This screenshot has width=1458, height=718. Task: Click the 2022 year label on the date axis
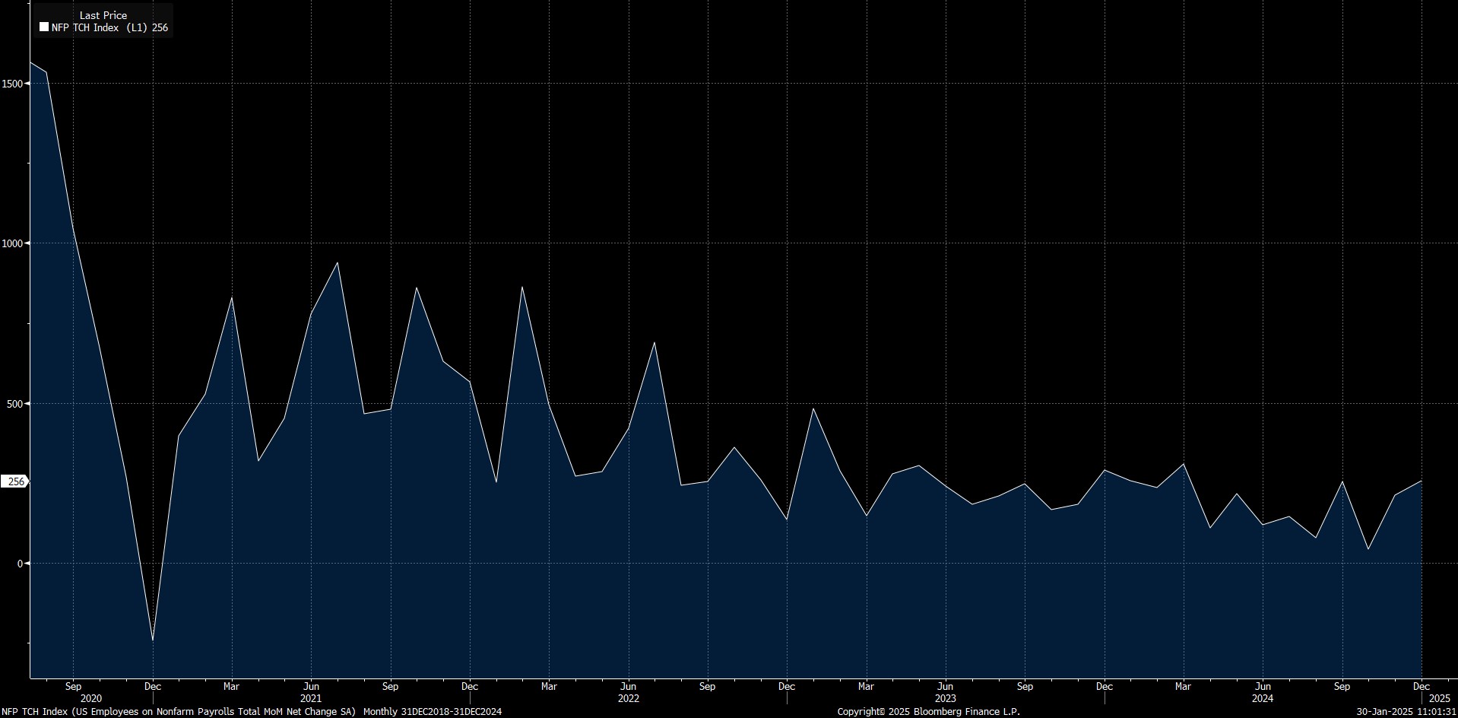[629, 698]
